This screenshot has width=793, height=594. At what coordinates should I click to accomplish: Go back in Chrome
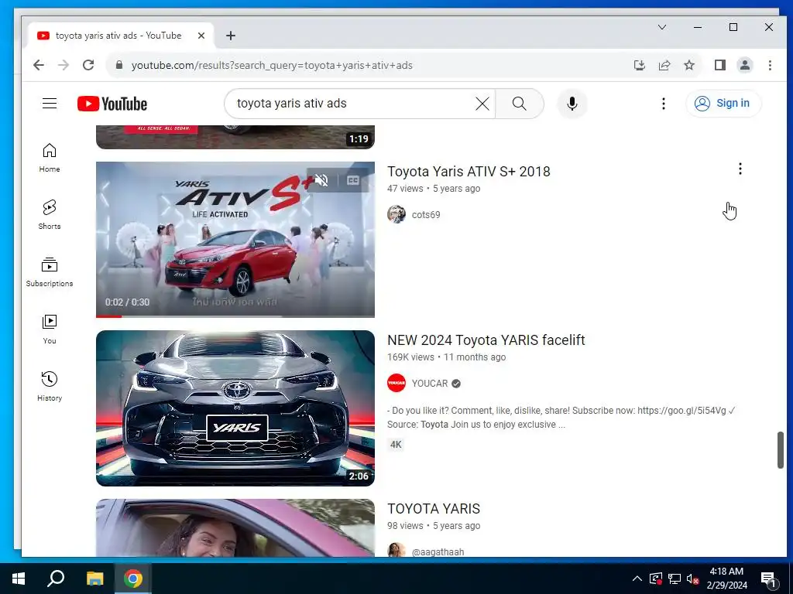[x=39, y=65]
